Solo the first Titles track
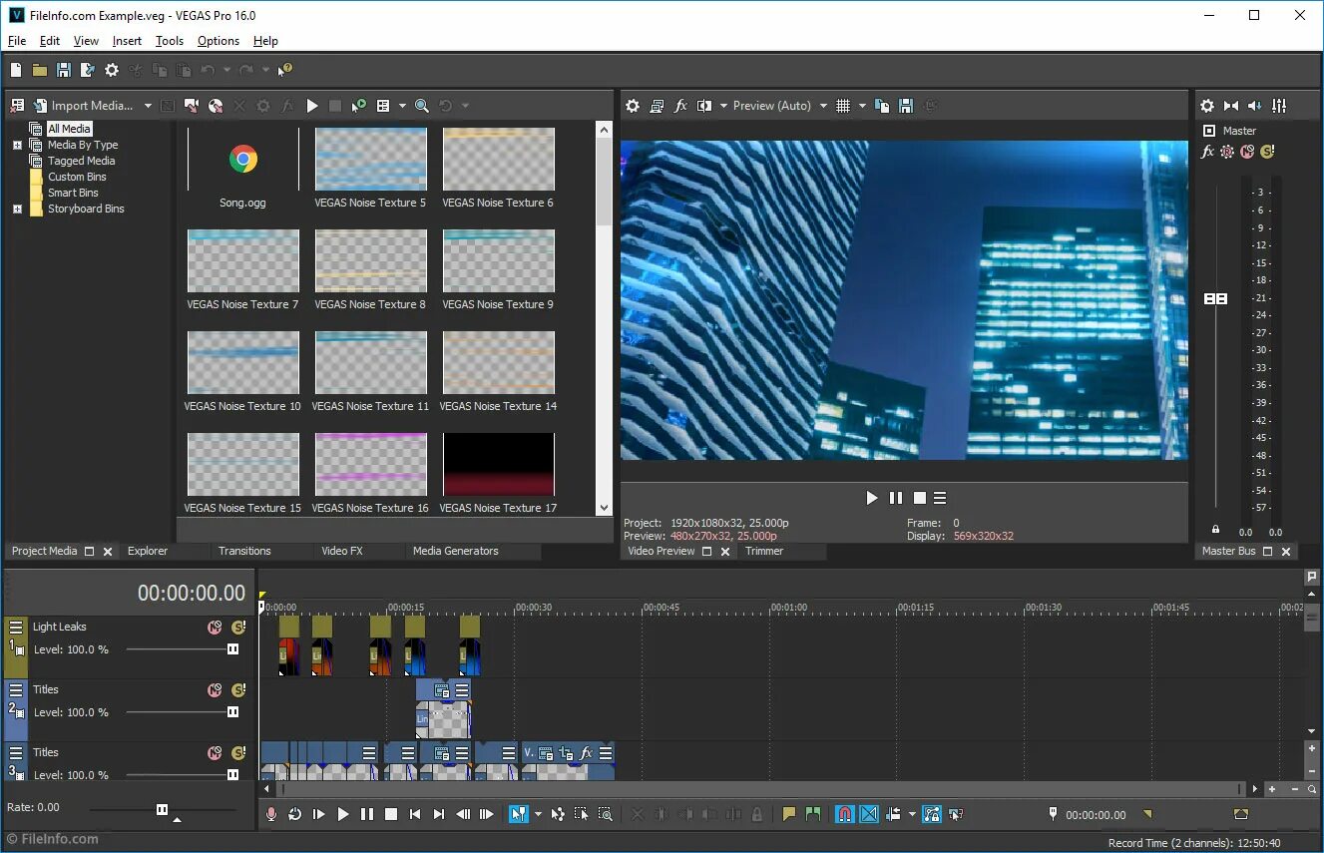 (x=238, y=690)
